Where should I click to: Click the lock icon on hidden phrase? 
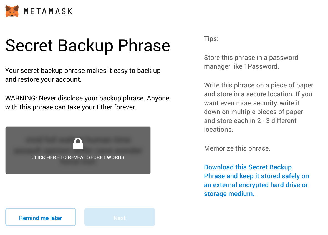point(78,144)
